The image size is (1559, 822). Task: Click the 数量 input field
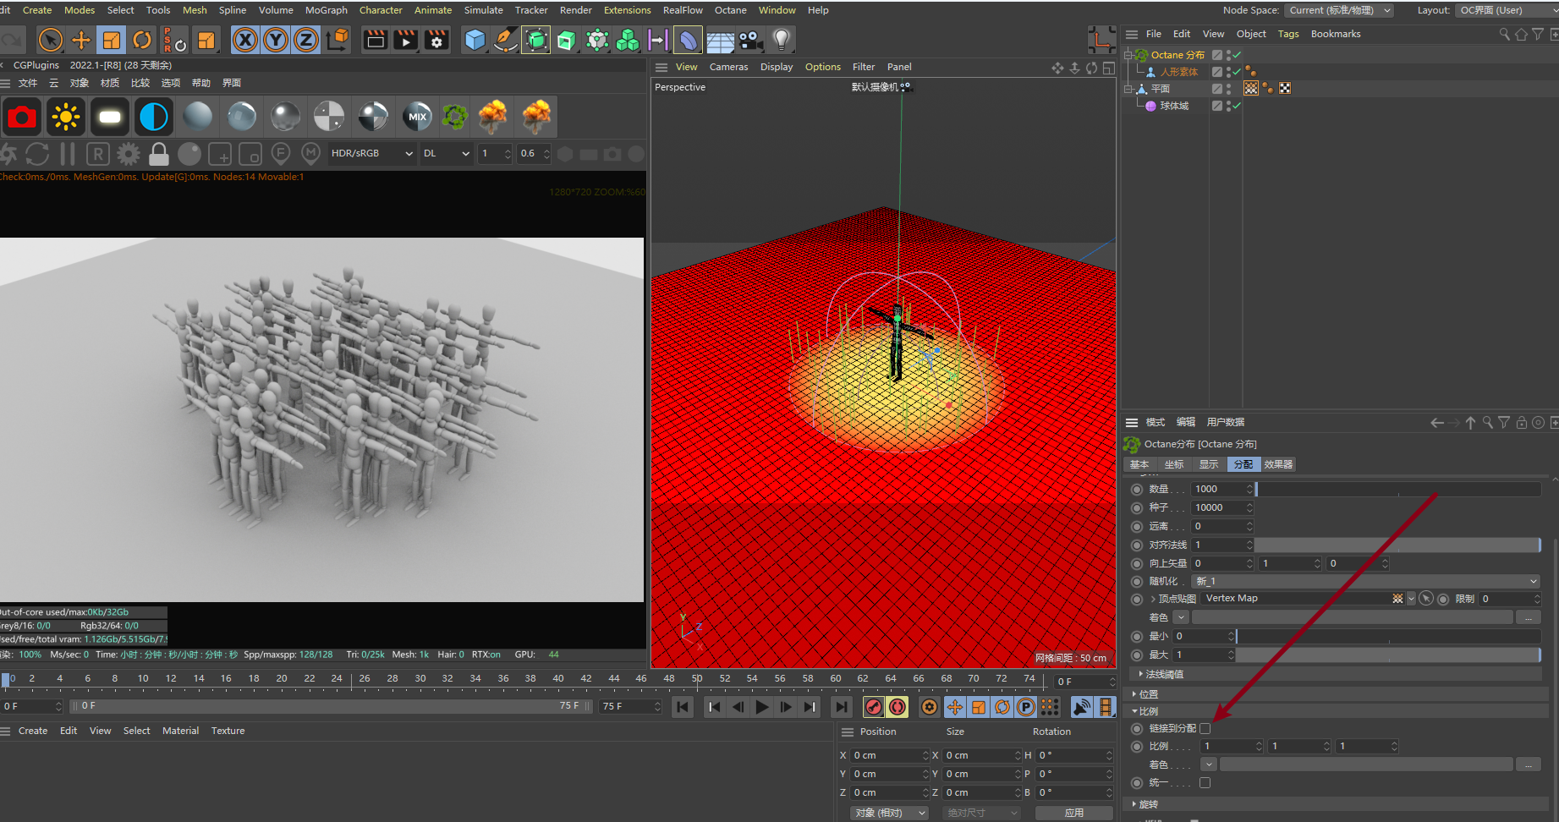[1217, 489]
